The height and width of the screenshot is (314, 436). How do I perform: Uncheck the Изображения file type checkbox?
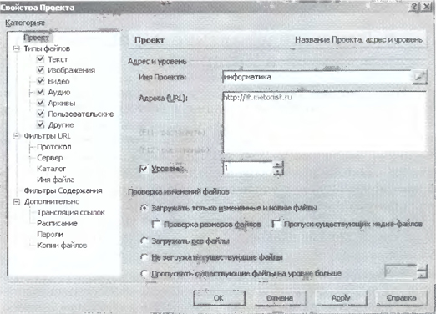tap(41, 70)
